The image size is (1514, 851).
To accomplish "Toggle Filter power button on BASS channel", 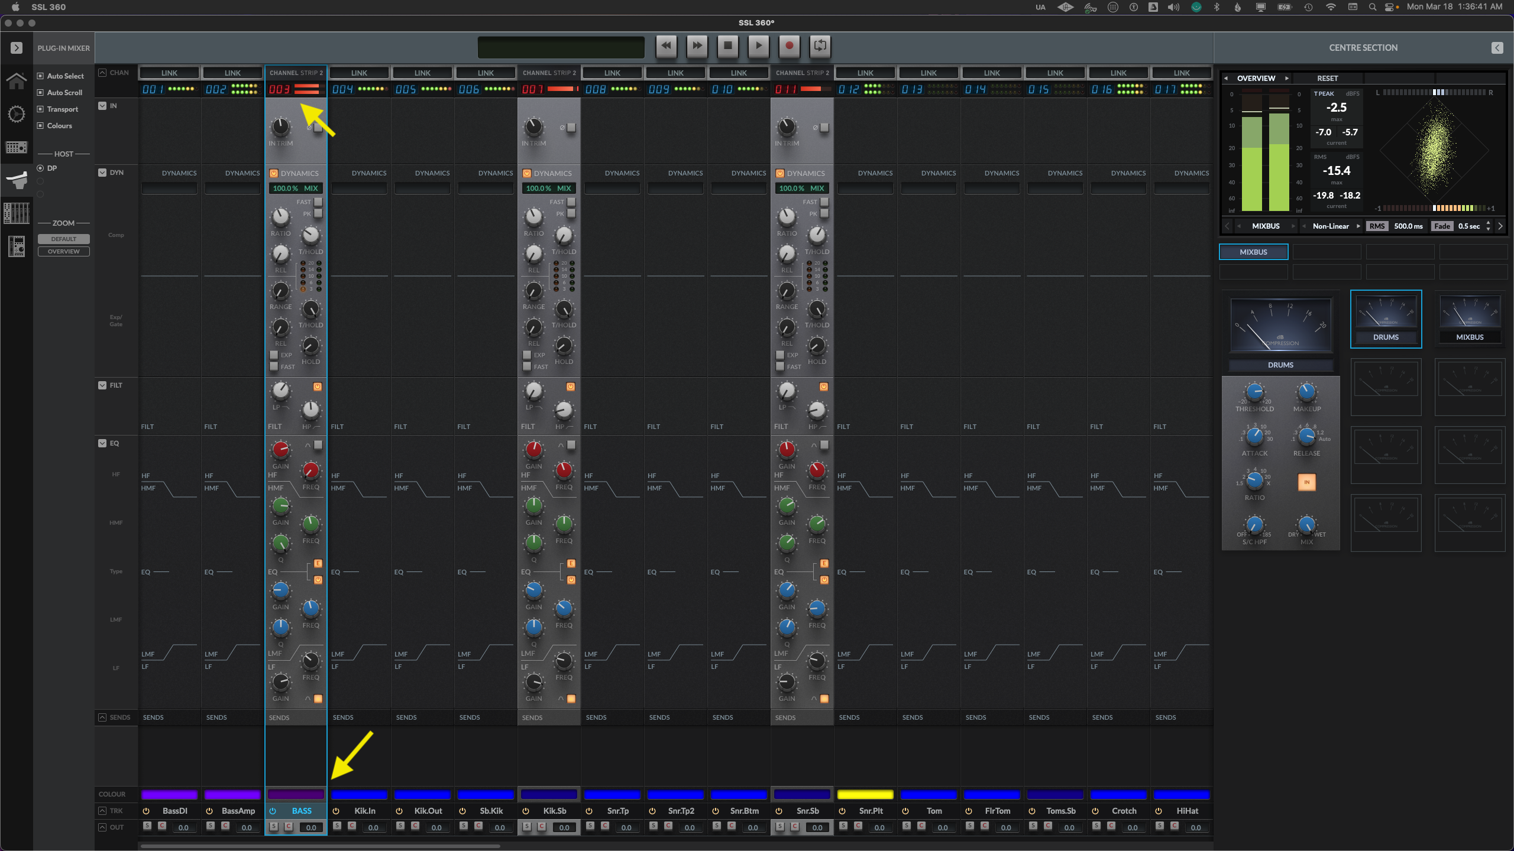I will click(318, 386).
